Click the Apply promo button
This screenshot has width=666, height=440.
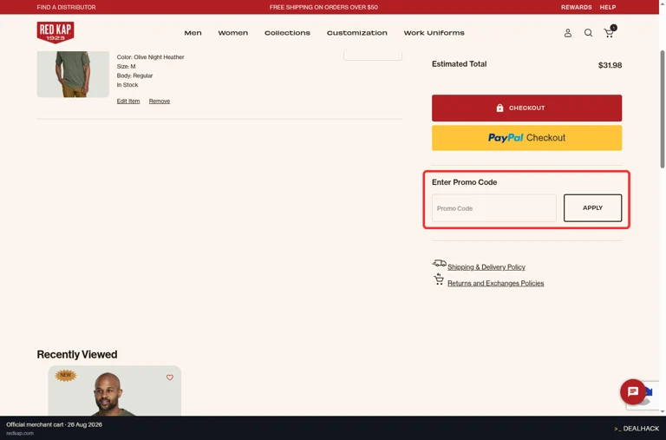[592, 208]
